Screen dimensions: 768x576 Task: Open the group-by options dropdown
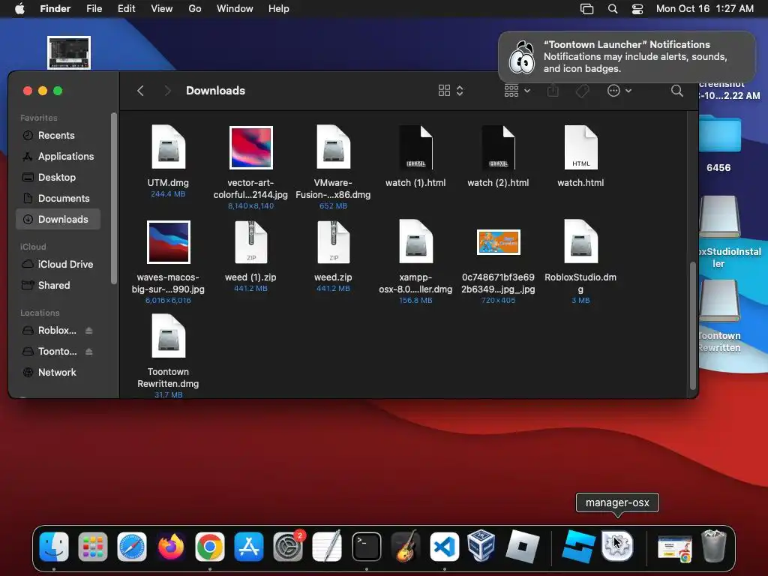(x=517, y=91)
